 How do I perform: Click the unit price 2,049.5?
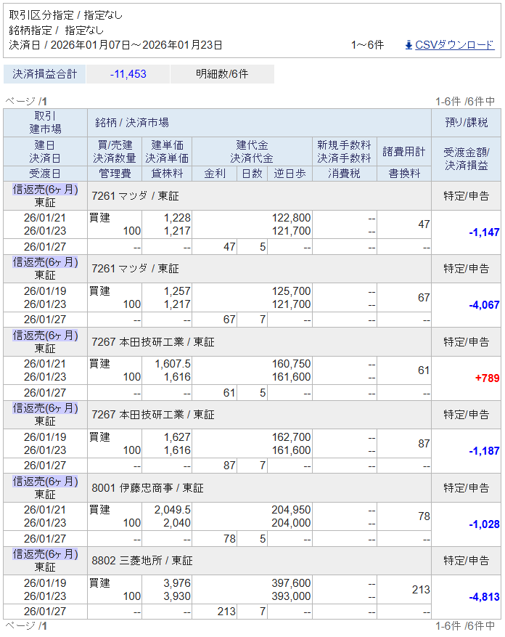(x=173, y=510)
